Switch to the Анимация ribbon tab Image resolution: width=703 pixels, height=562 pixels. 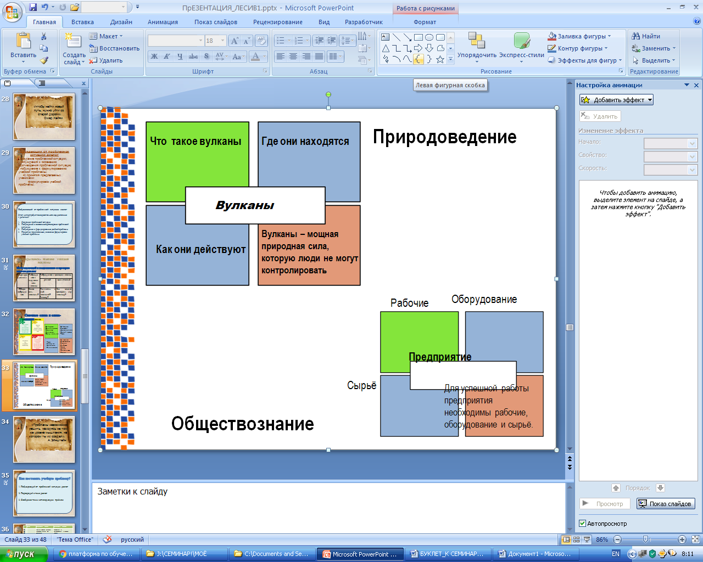(163, 22)
